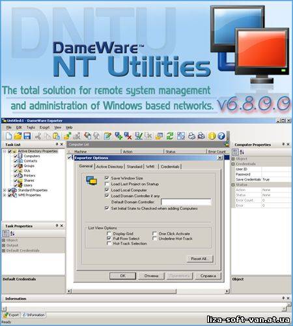The height and width of the screenshot is (326, 293).
Task: Expand the Standard Properties tree node
Action: pos(4,190)
